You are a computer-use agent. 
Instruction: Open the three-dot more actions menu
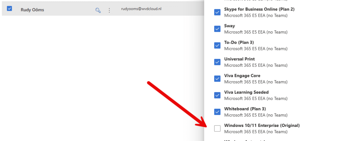click(109, 10)
